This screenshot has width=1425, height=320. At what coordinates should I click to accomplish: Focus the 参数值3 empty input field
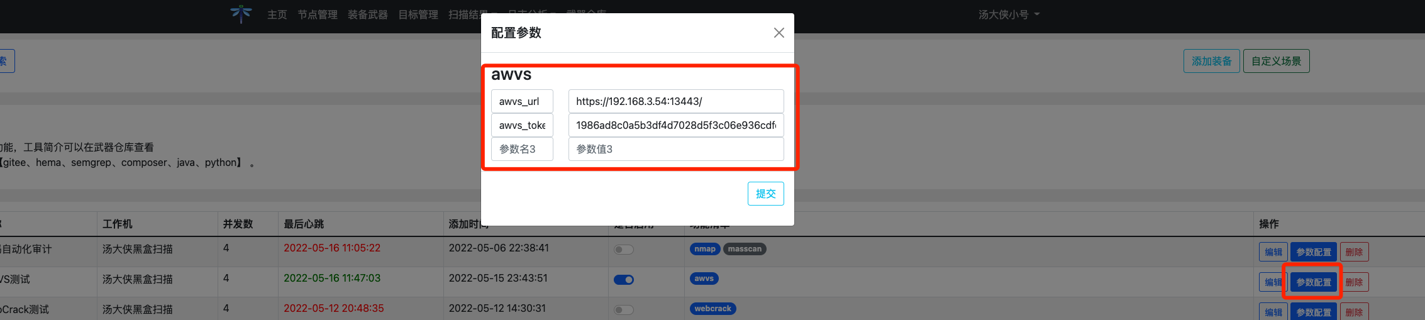click(675, 149)
